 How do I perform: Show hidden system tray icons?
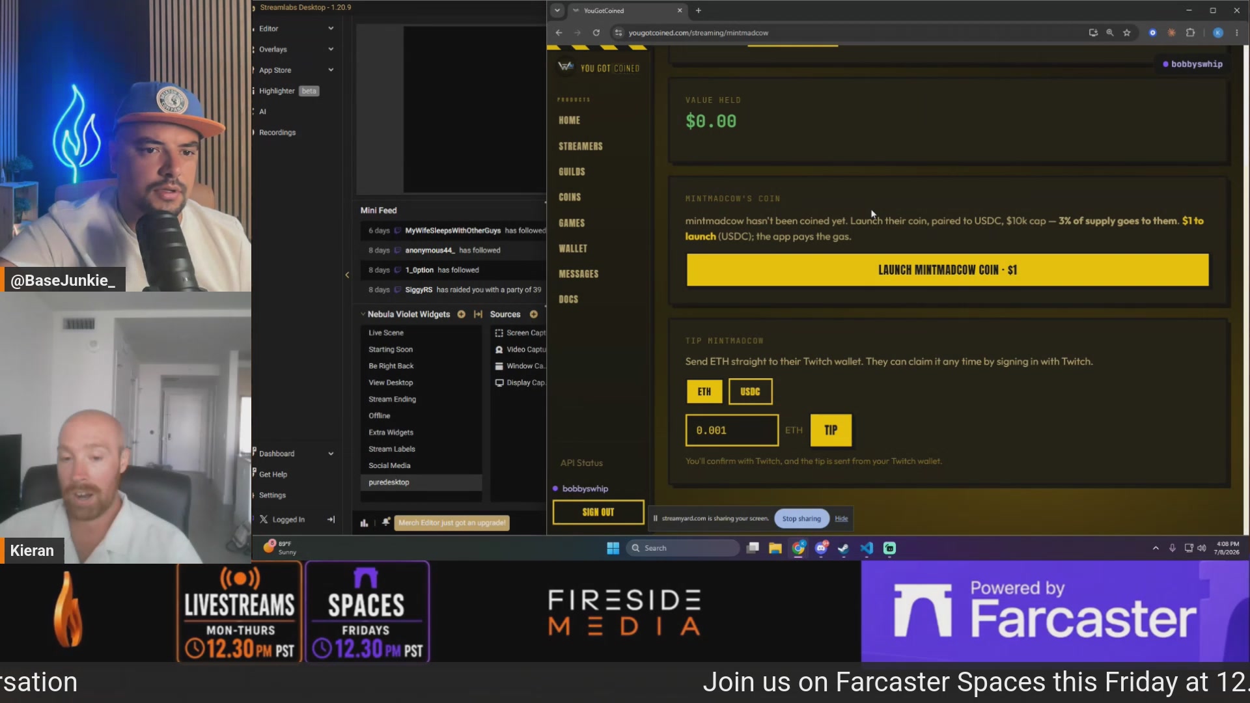(1156, 548)
